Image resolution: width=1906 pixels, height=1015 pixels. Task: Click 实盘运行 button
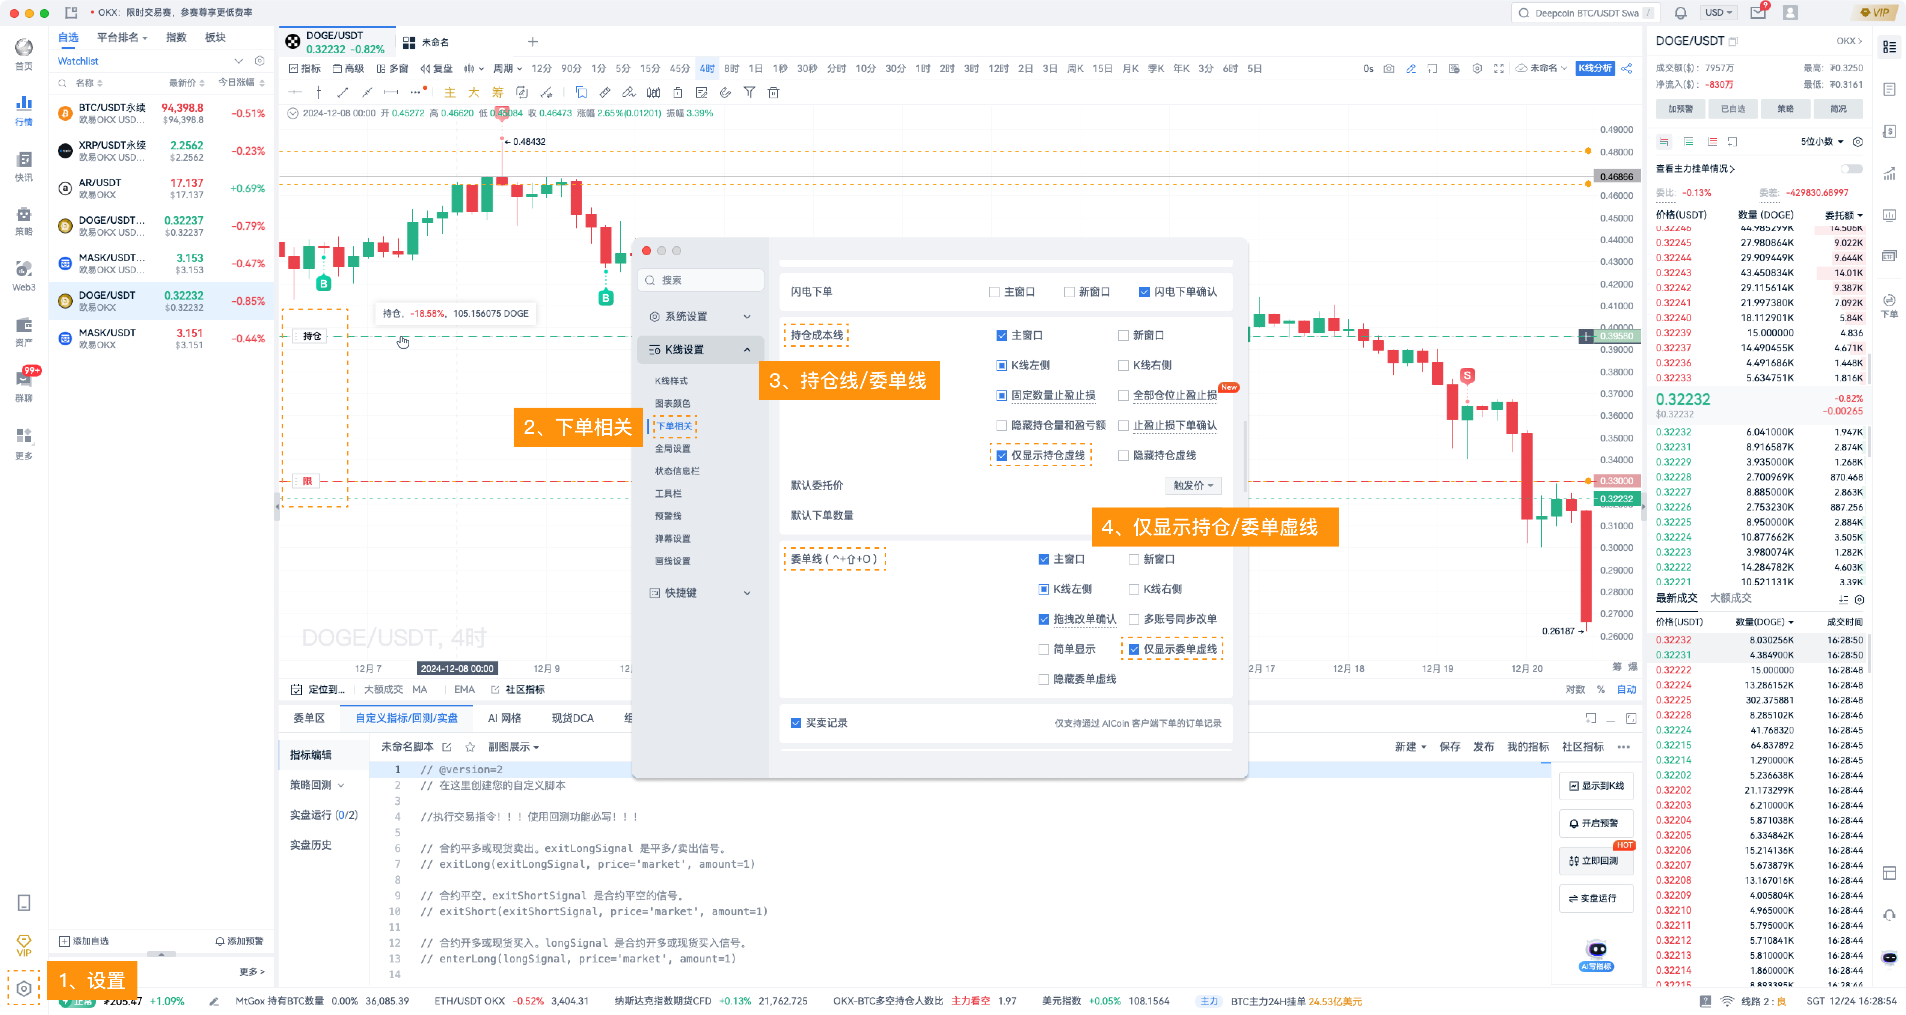click(x=1596, y=899)
